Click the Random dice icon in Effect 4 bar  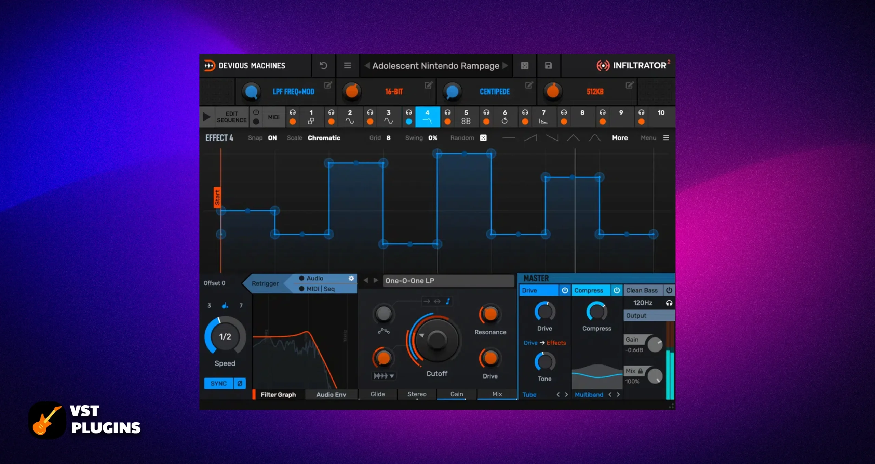click(483, 138)
